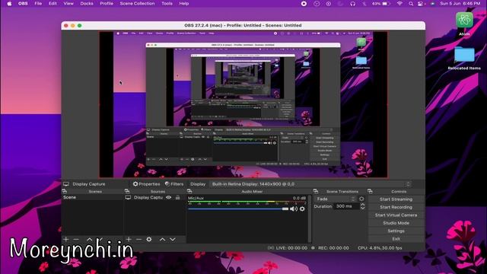Click the Scenes dock pop-out icon
The image size is (487, 274).
[x=65, y=191]
